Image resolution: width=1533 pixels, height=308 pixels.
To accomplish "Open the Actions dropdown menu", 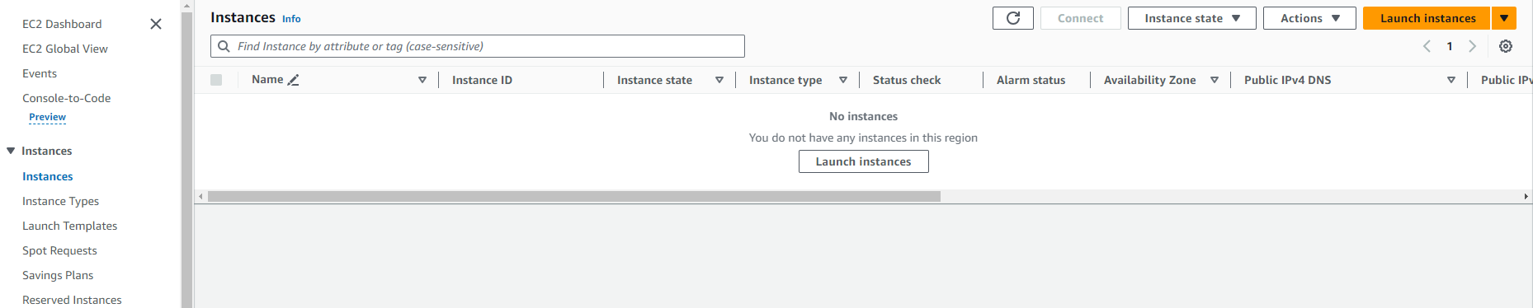I will [1309, 18].
